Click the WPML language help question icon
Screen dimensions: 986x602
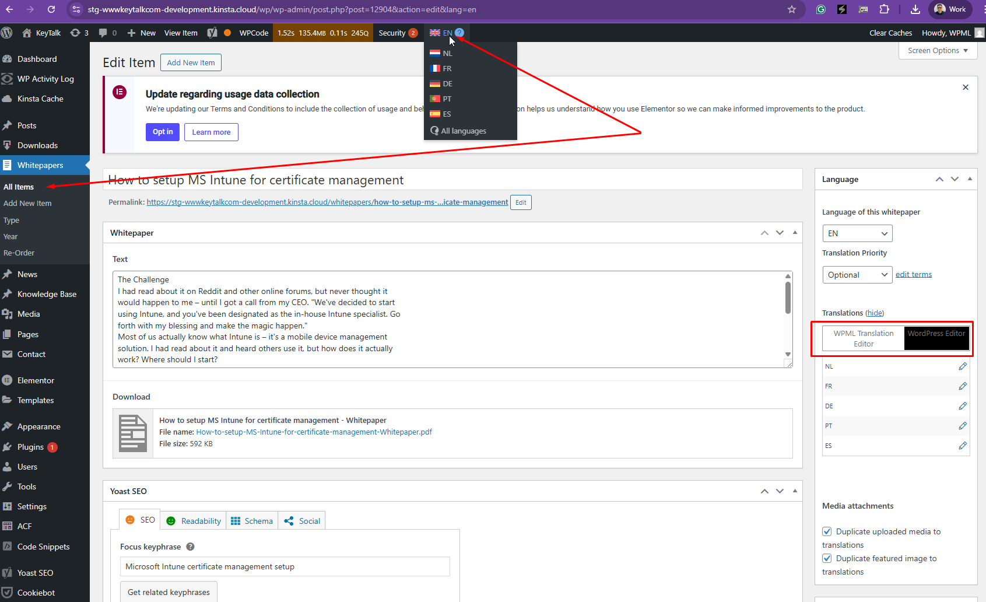coord(459,33)
